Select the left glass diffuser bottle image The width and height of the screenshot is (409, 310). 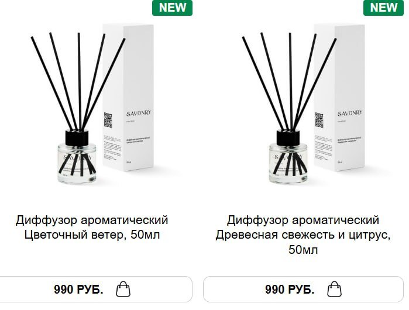pyautogui.click(x=77, y=157)
